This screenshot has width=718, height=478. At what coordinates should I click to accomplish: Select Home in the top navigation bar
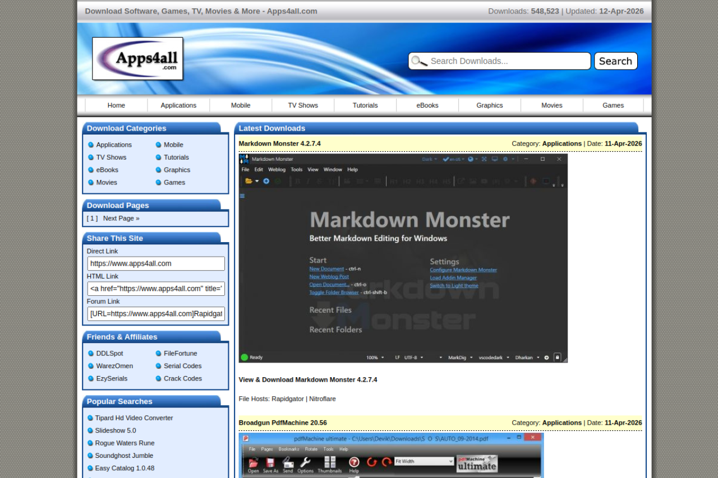[x=116, y=105]
